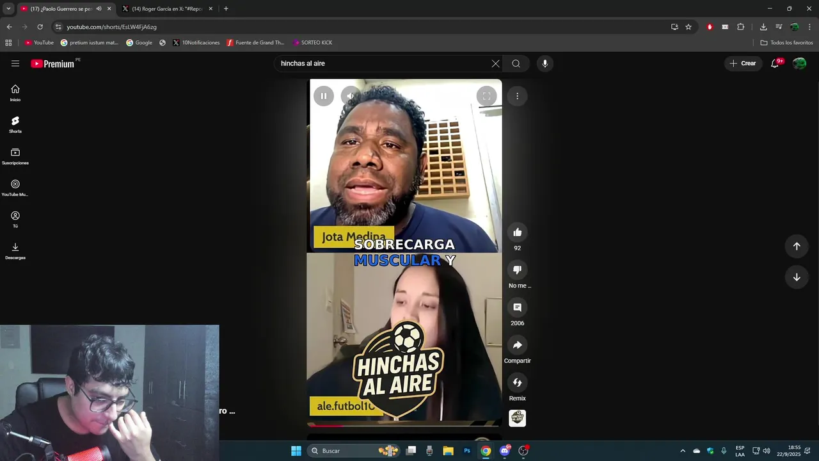Show hidden system tray icons
Screen dimensions: 819x461
(x=683, y=451)
